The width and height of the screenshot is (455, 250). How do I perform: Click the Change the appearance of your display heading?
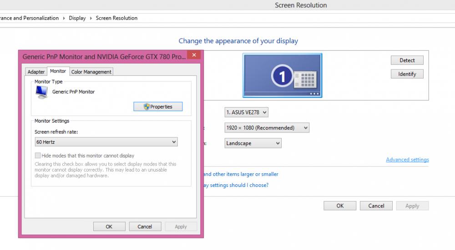point(238,41)
